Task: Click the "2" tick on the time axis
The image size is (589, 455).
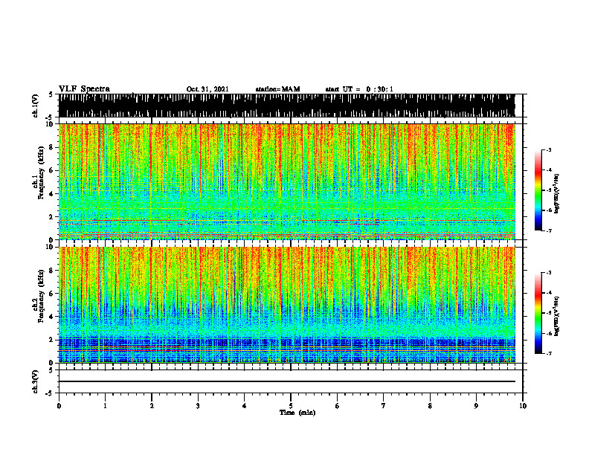Action: (152, 406)
